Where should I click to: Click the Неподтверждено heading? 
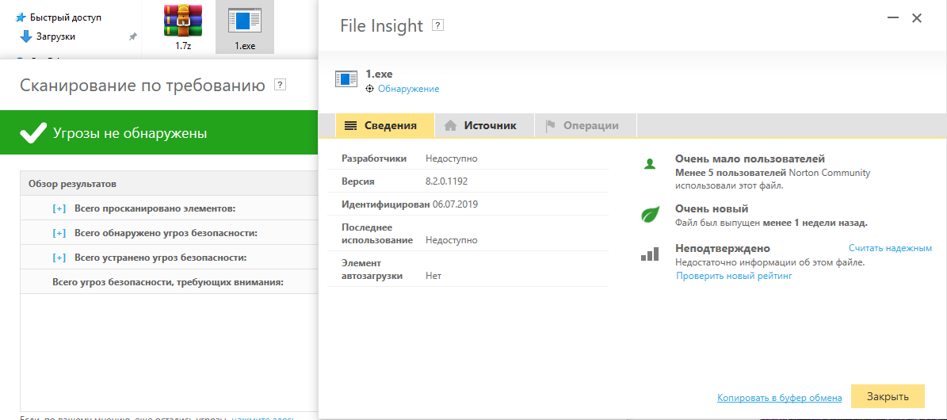pos(722,248)
